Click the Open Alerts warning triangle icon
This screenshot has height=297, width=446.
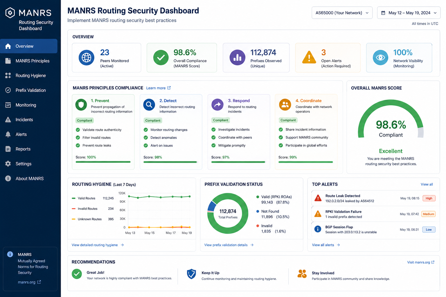pos(309,57)
